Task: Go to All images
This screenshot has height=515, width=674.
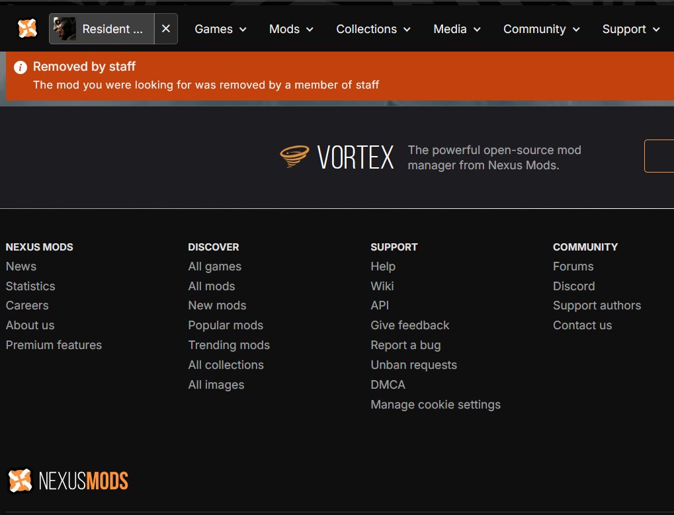Action: coord(216,384)
